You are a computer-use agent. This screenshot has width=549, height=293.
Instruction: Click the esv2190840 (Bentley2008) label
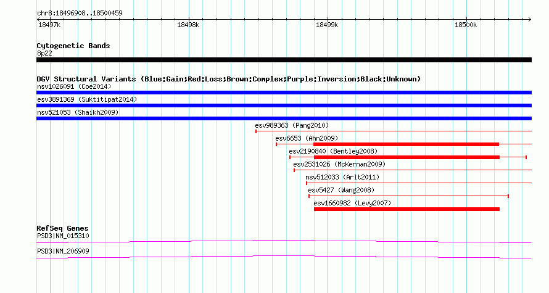pyautogui.click(x=333, y=151)
